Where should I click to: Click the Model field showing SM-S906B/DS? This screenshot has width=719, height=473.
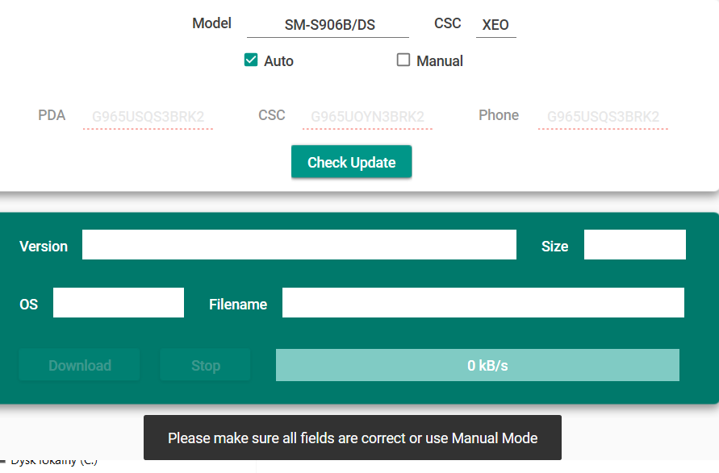328,25
